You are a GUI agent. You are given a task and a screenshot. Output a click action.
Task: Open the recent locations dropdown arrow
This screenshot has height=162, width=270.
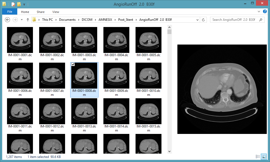[22, 20]
